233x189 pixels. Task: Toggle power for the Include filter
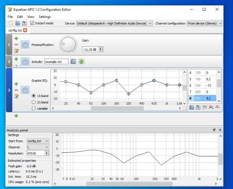click(x=25, y=61)
